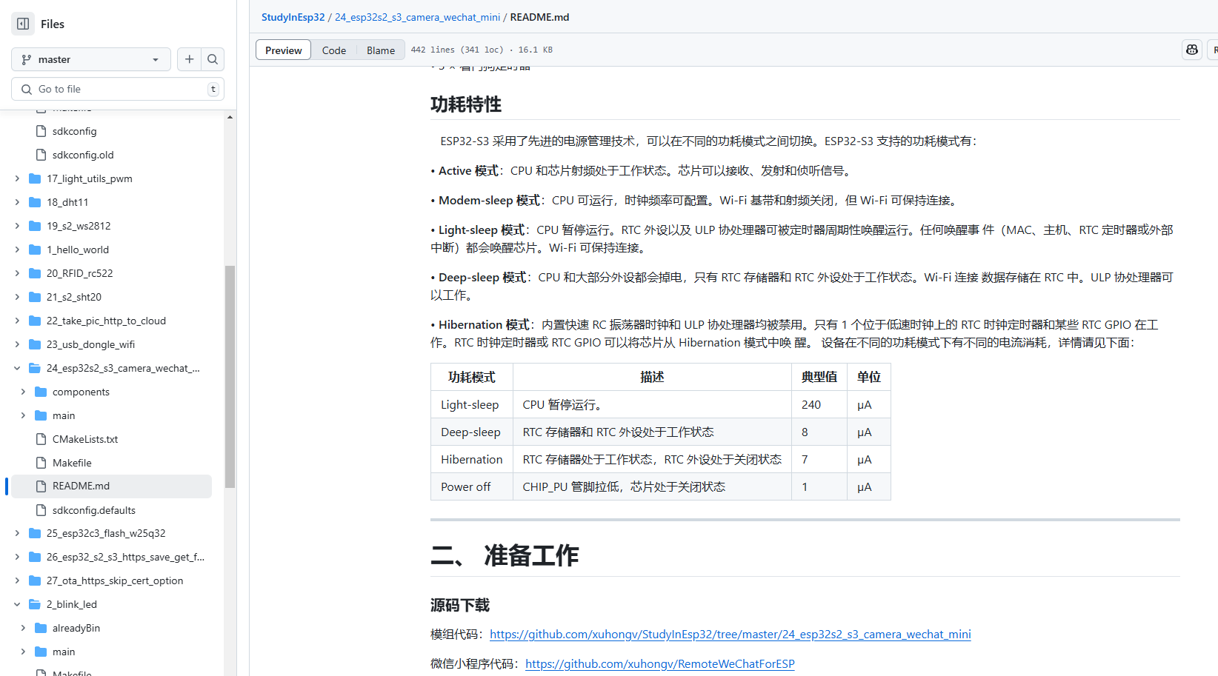Switch to the Preview tab
Image resolution: width=1218 pixels, height=676 pixels.
[283, 50]
